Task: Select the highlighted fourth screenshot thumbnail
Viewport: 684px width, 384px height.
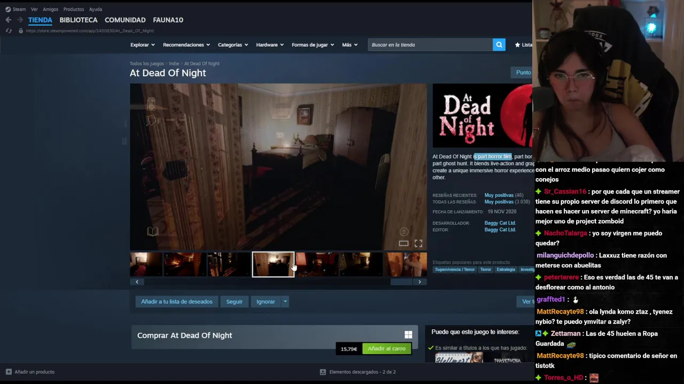Action: 273,265
